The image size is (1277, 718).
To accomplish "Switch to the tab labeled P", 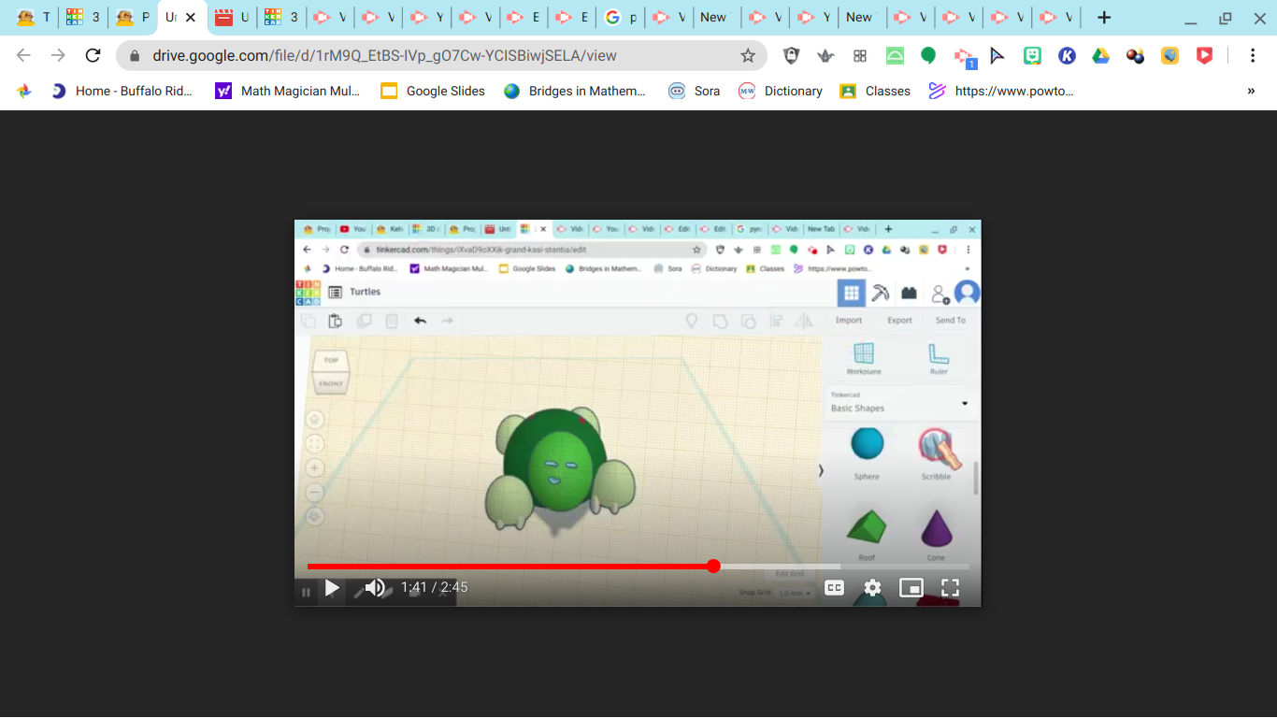I will click(133, 18).
